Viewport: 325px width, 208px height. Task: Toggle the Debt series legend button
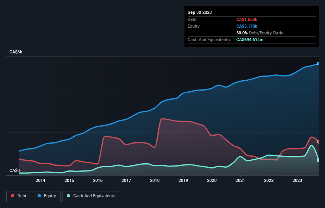coord(19,196)
